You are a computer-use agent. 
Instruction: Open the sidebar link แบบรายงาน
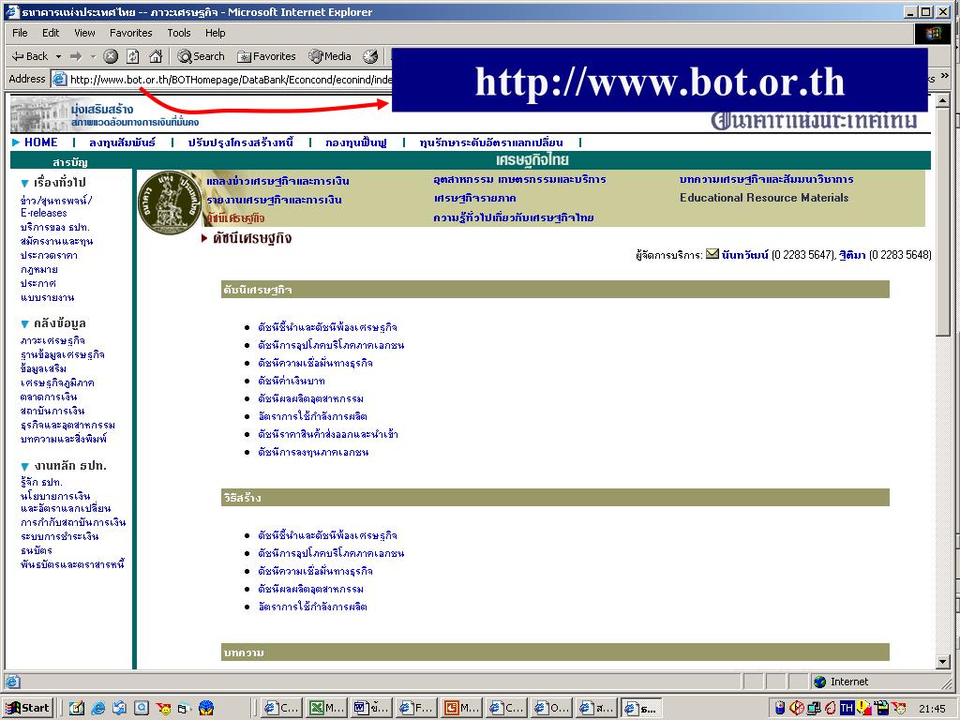[x=48, y=297]
